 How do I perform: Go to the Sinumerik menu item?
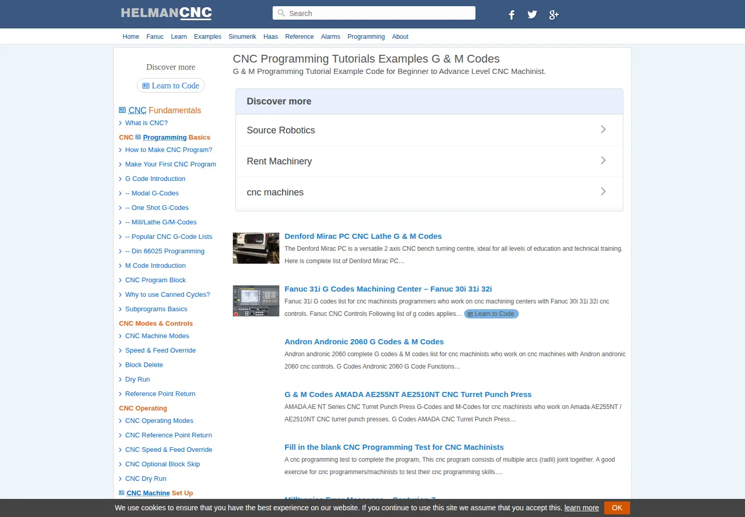pyautogui.click(x=242, y=37)
